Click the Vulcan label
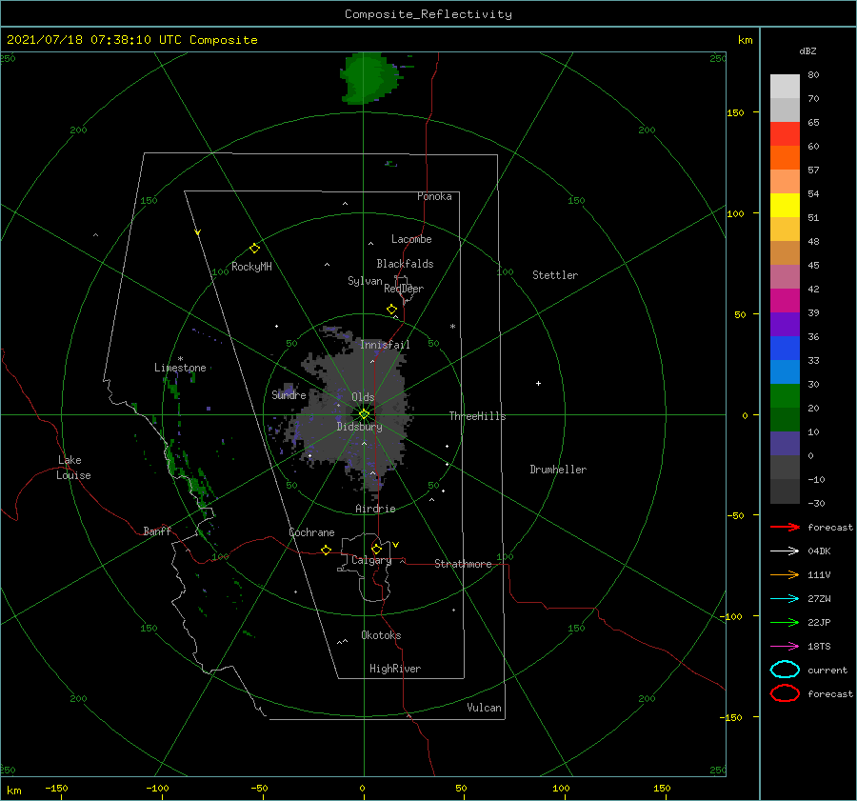This screenshot has width=857, height=801. tap(485, 708)
